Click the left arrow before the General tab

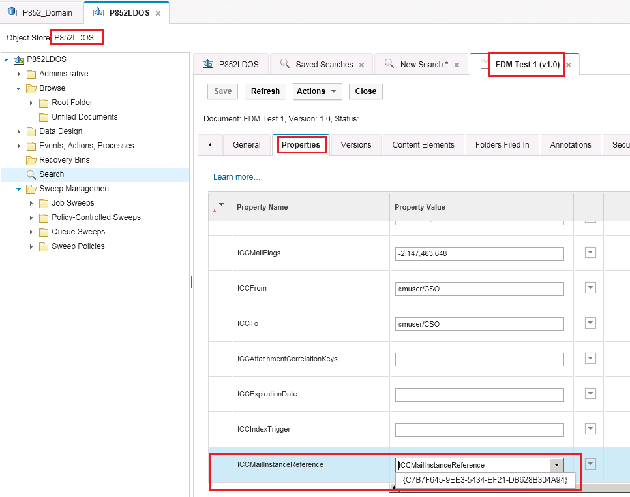click(x=210, y=144)
